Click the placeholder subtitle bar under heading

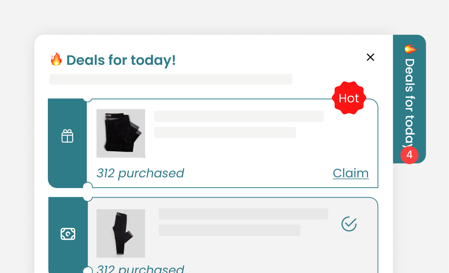pyautogui.click(x=171, y=79)
